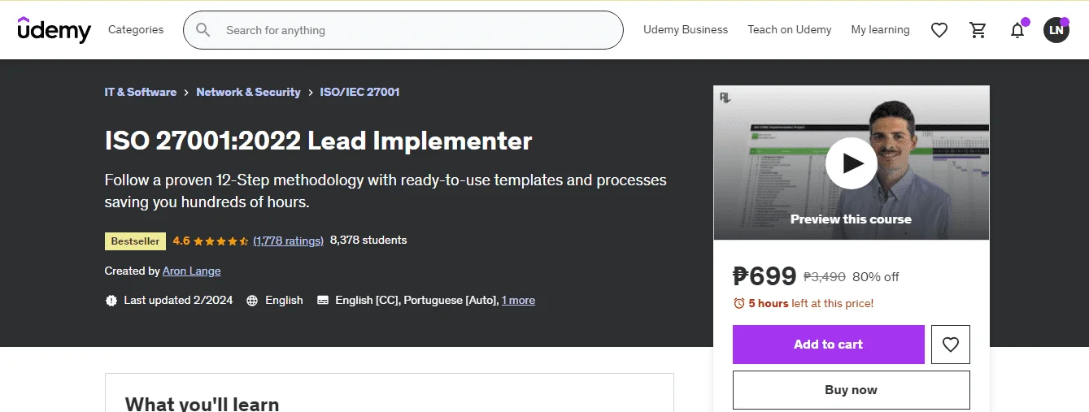Viewport: 1089px width, 412px height.
Task: Open Udemy Business
Action: 686,29
